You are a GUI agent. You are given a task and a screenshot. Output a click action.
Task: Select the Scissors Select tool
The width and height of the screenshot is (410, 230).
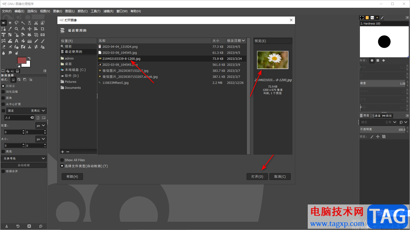pos(36,23)
